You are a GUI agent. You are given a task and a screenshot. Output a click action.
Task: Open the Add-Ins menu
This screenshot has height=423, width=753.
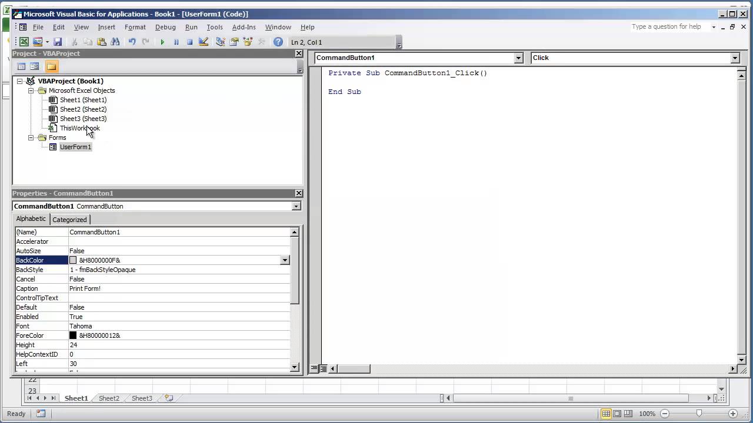point(244,27)
